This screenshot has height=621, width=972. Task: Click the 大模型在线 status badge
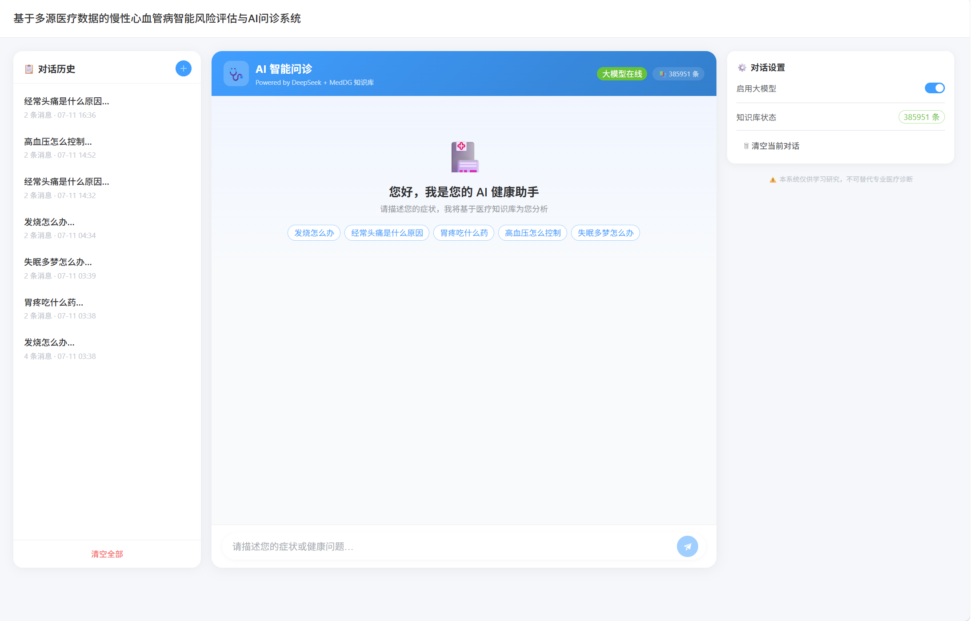tap(622, 74)
